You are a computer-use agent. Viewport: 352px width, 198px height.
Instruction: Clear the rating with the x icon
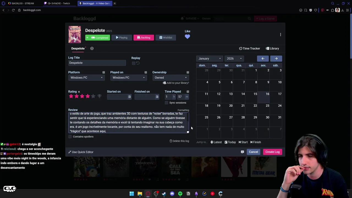[79, 92]
